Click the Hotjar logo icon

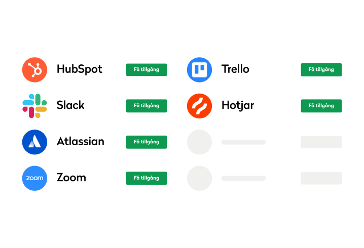(x=199, y=106)
